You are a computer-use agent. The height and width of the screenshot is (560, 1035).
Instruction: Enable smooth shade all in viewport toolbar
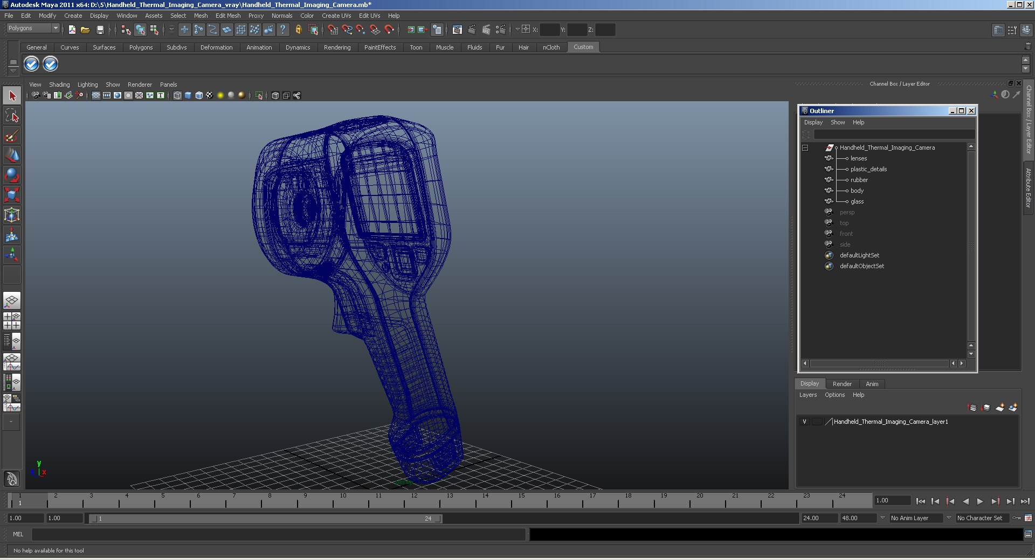pos(188,95)
